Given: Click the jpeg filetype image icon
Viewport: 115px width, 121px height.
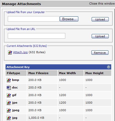Looking at the screenshot, I should click(9, 110).
